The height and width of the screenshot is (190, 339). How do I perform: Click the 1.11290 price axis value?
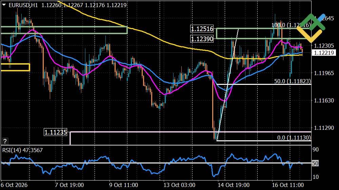point(324,128)
